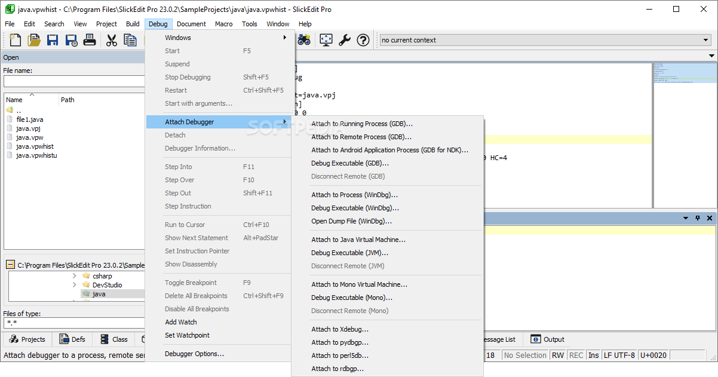Click the Save with clock toolbar icon
718x377 pixels.
pos(71,40)
